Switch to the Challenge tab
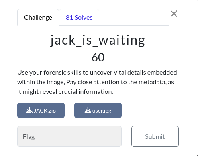198x156 pixels. click(38, 17)
